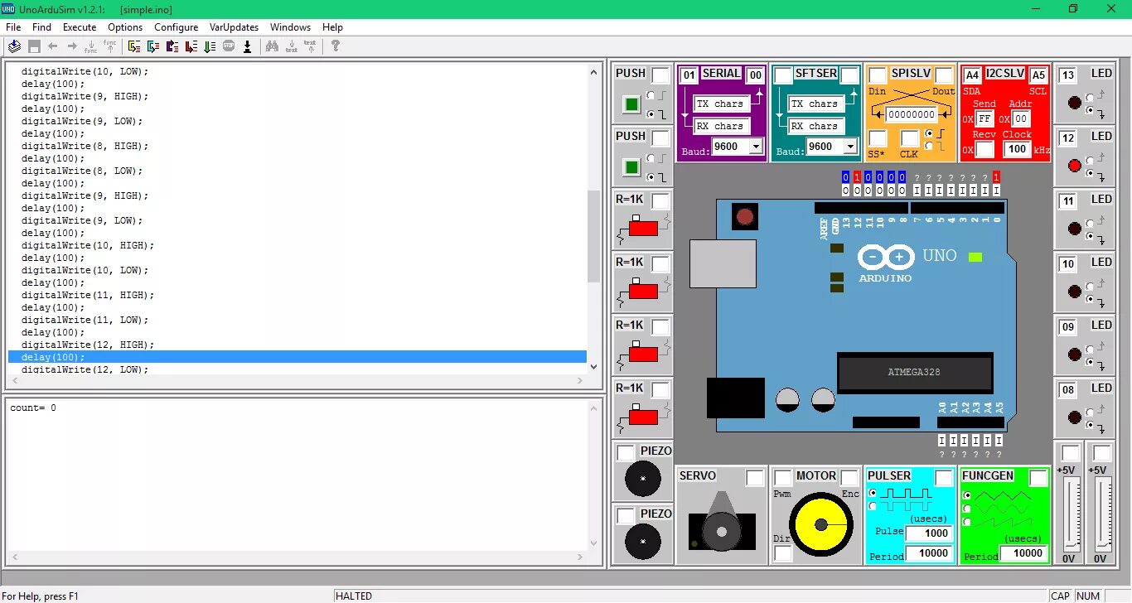This screenshot has width=1132, height=603.
Task: Click the Step Over cyan arrow icon
Action: pyautogui.click(x=153, y=46)
